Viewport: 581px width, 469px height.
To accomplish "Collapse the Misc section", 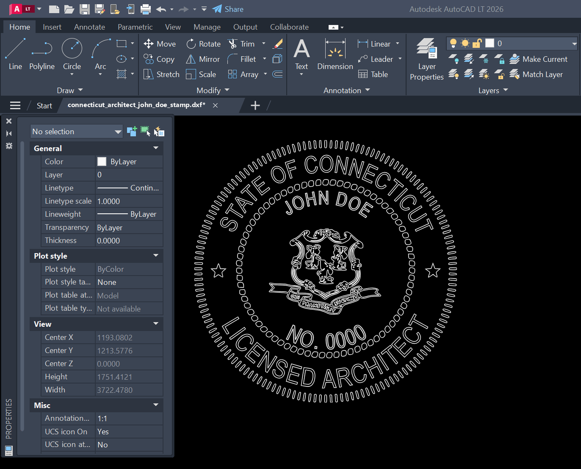I will click(x=156, y=405).
